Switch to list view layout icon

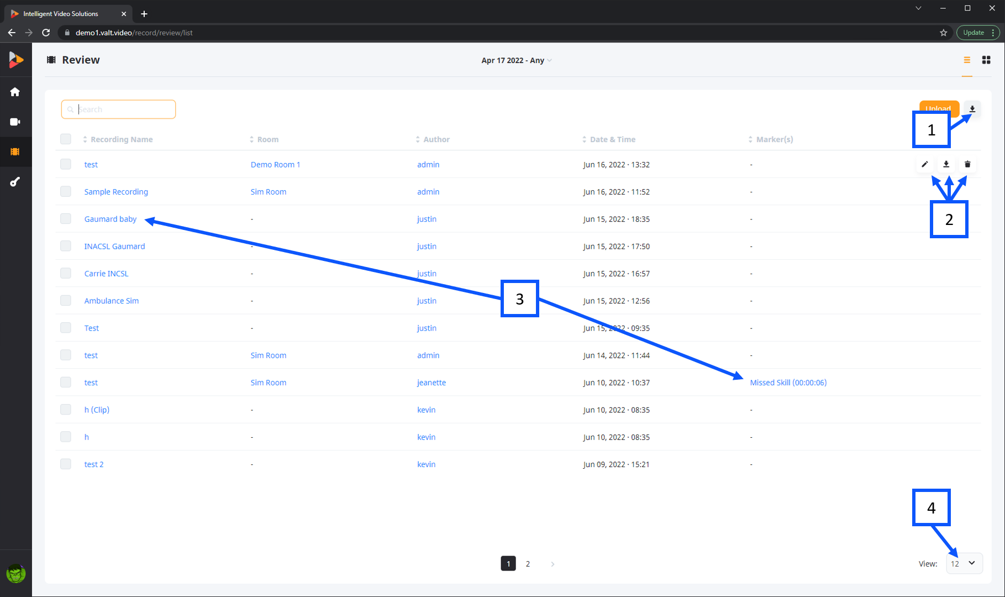pos(967,60)
